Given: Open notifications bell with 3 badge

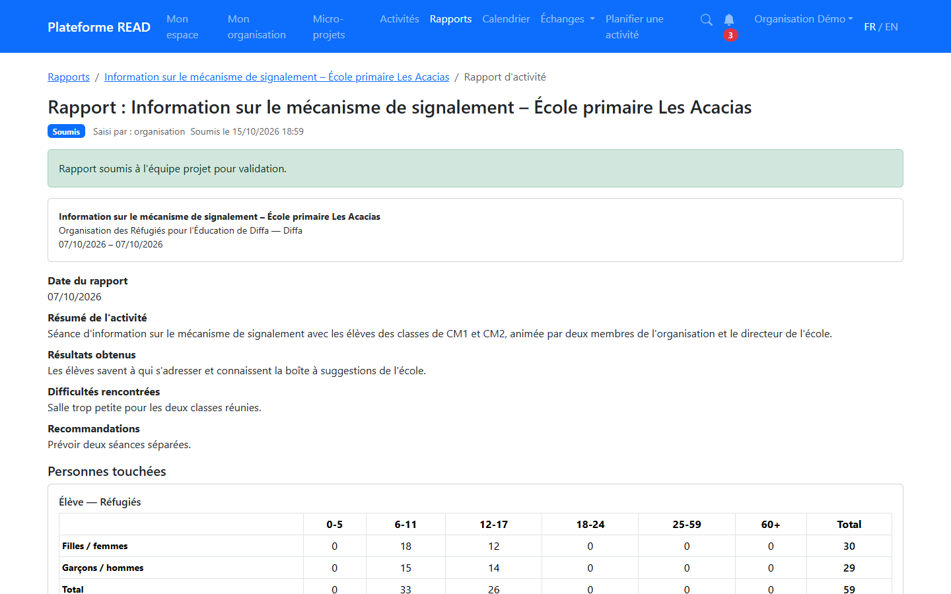Looking at the screenshot, I should pos(729,26).
